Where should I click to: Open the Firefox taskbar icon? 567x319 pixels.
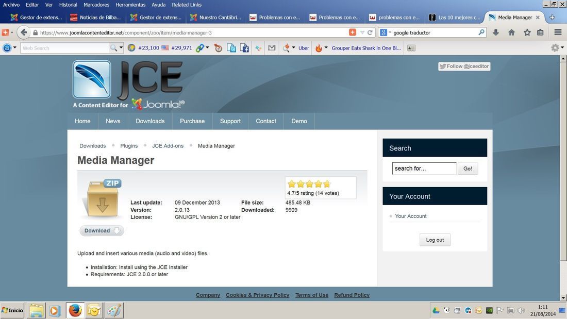tap(75, 310)
